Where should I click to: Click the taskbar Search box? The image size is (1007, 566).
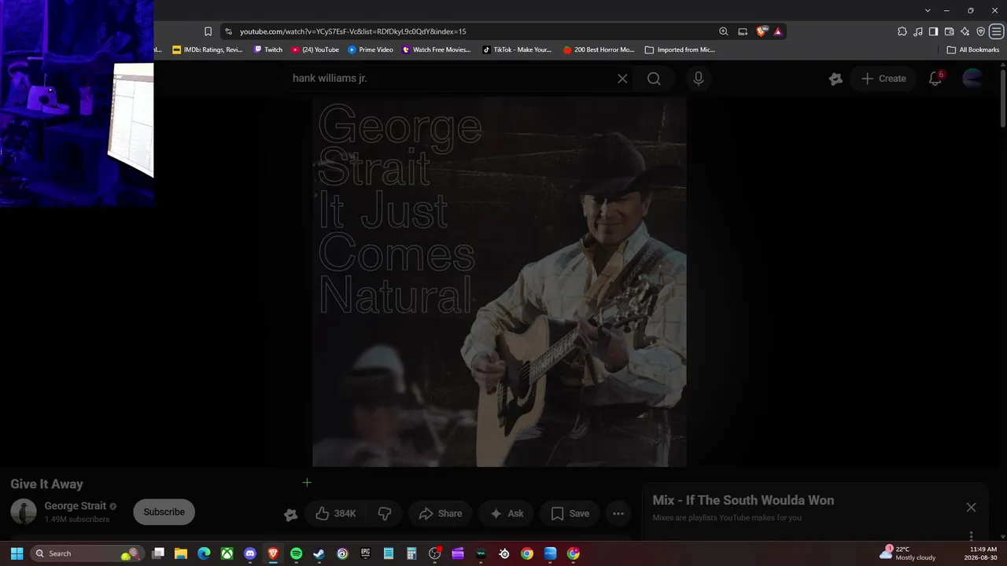pyautogui.click(x=87, y=553)
